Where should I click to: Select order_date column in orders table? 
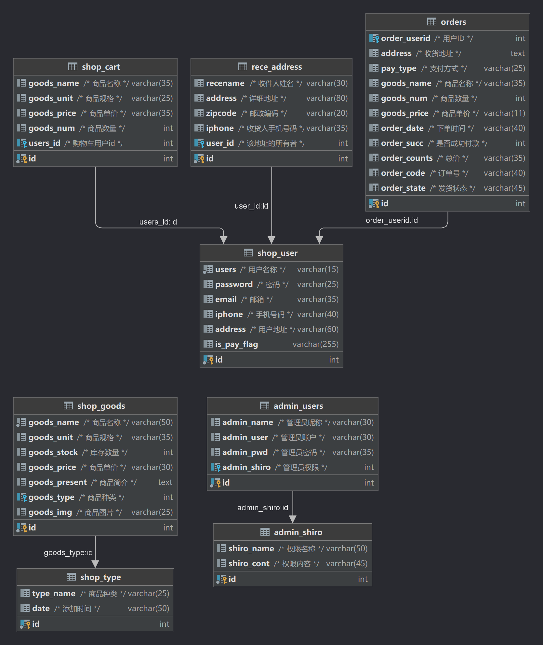(448, 128)
